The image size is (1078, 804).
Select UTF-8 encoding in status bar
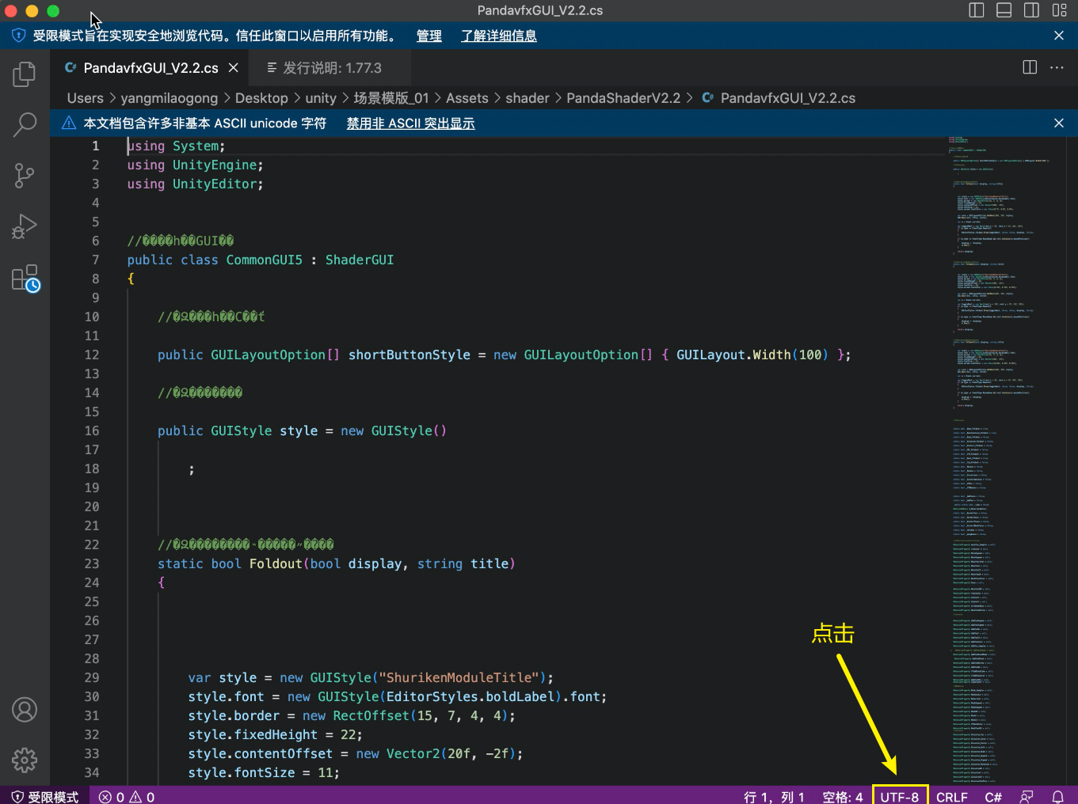coord(899,797)
